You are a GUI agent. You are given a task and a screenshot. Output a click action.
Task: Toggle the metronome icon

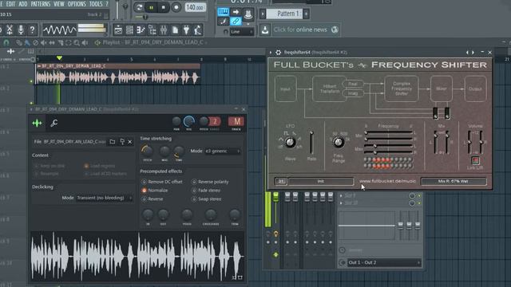tap(248, 14)
